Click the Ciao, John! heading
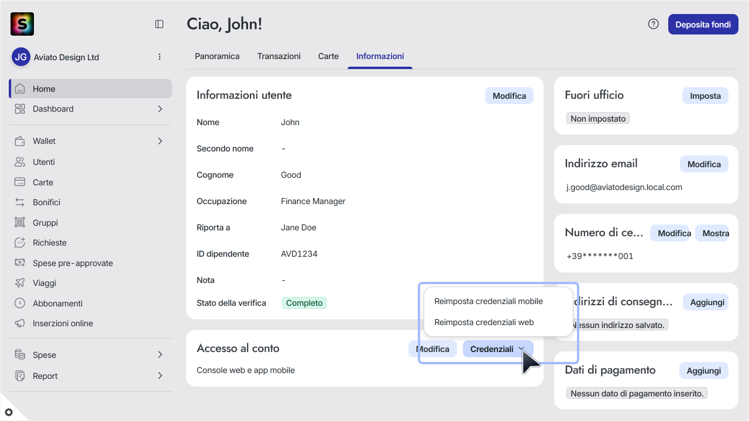This screenshot has width=749, height=421. click(225, 24)
